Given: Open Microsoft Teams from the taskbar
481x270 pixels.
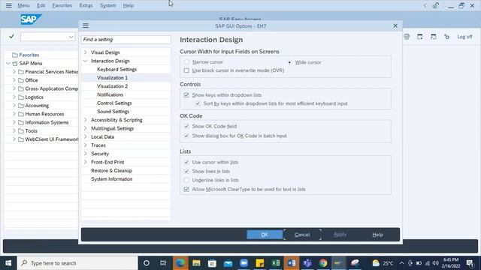Looking at the screenshot, I should [x=307, y=263].
